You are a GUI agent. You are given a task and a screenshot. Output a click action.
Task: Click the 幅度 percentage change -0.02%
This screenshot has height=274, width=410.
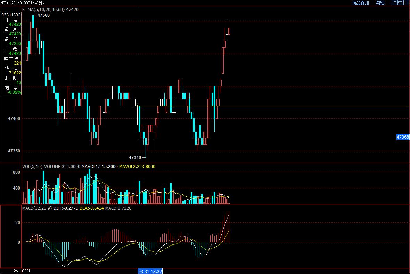point(14,92)
